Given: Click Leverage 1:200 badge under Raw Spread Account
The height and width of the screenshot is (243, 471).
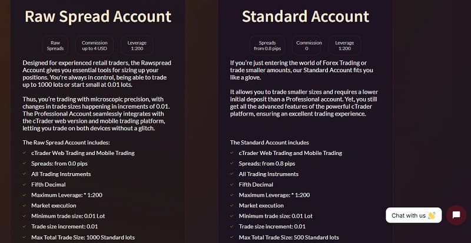Looking at the screenshot, I should pos(137,46).
